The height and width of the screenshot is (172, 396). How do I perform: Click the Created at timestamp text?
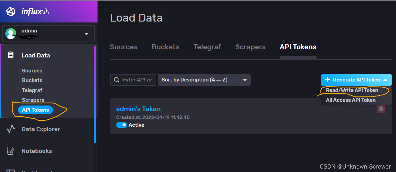[153, 117]
